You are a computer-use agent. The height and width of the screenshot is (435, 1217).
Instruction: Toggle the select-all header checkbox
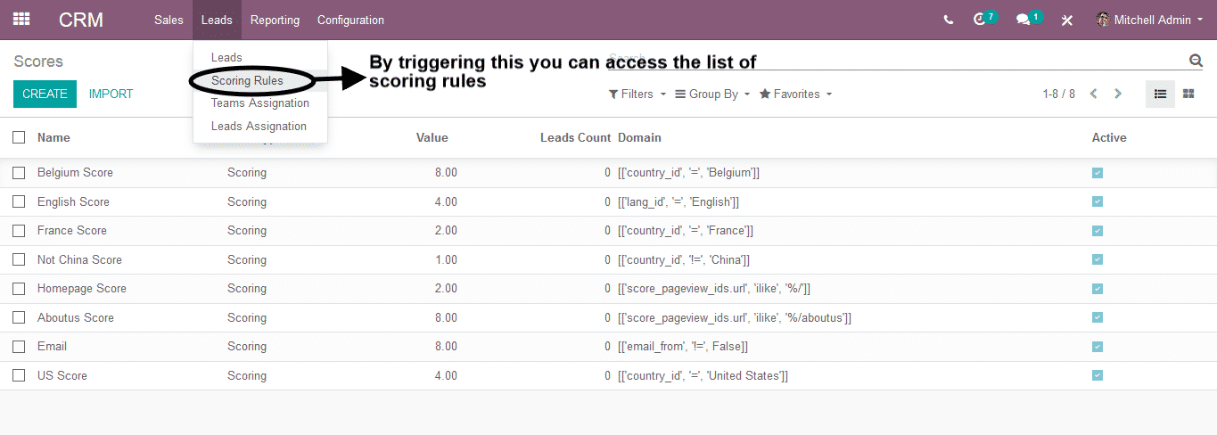19,137
